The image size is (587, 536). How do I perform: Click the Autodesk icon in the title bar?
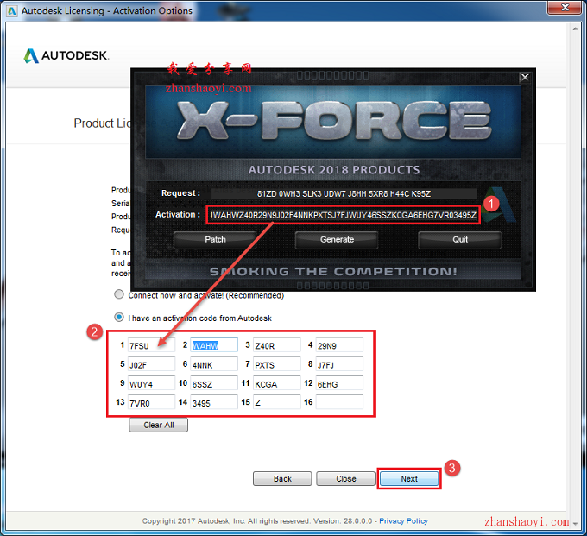tap(12, 10)
